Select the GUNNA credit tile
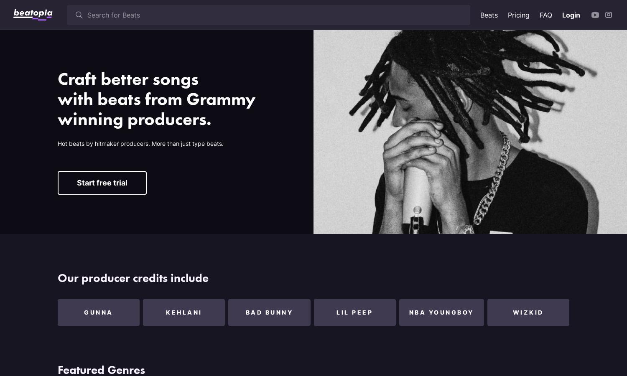The height and width of the screenshot is (376, 627). click(x=99, y=312)
